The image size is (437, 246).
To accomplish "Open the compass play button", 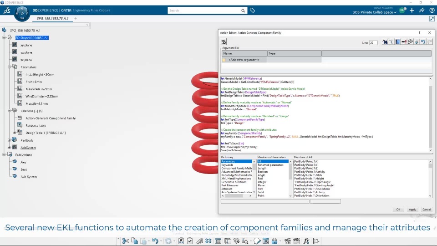I will pos(22,13).
